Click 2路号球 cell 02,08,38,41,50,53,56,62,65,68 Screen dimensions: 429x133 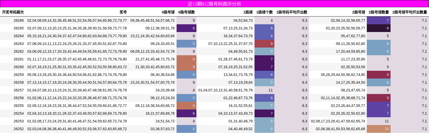[x=341, y=129]
